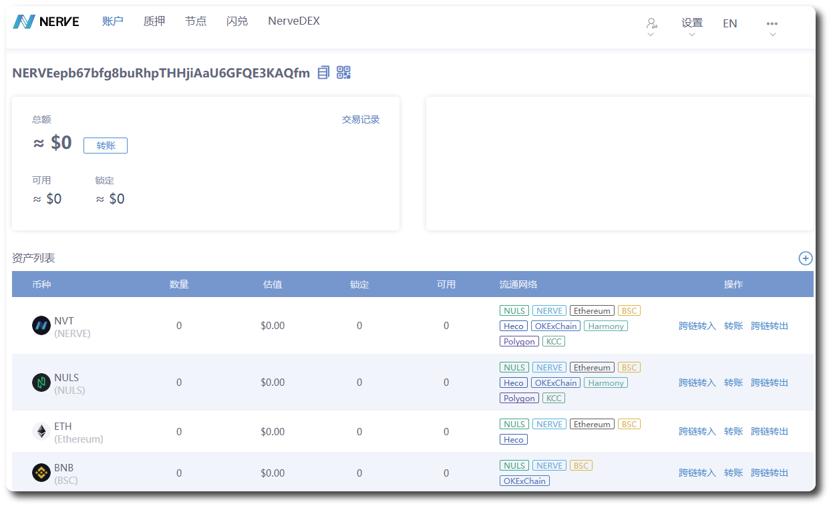The image size is (831, 506).
Task: Click Harmony tag in NULS row
Action: click(x=606, y=383)
